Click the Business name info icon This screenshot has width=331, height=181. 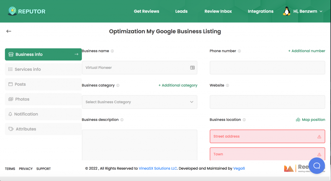112,51
